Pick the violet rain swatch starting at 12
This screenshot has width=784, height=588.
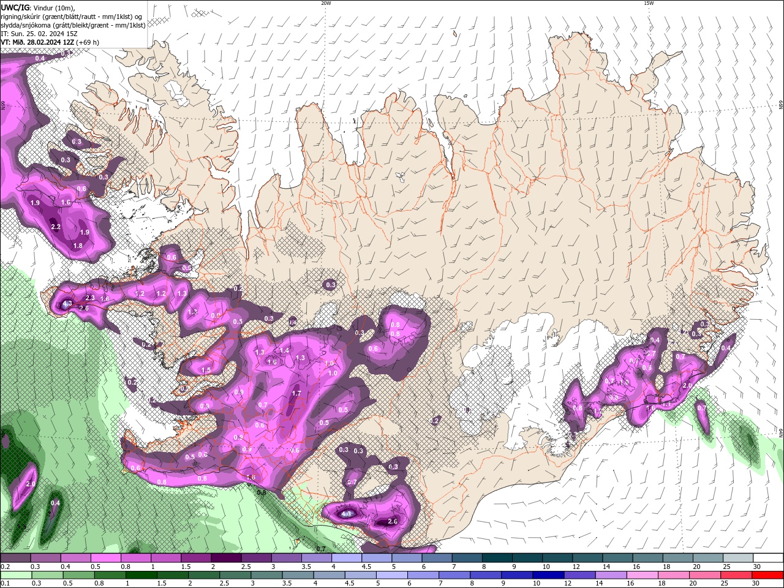click(x=579, y=575)
